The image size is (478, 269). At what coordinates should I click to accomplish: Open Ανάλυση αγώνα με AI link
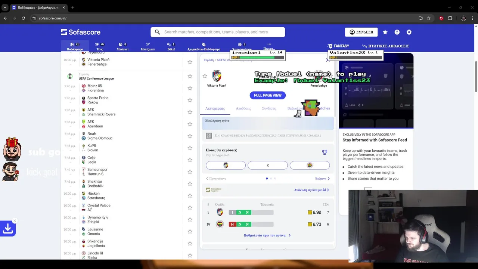pos(311,190)
